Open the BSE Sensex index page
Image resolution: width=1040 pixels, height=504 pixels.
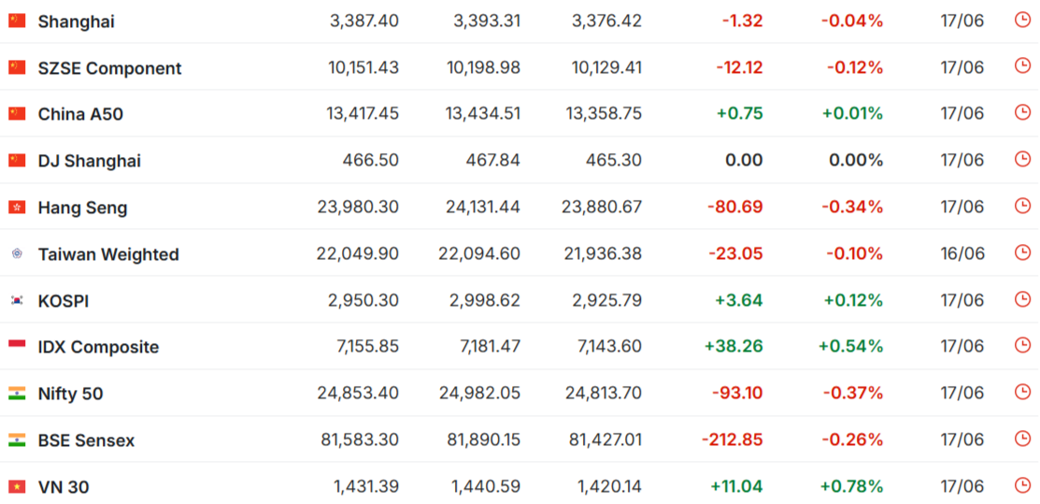pyautogui.click(x=86, y=441)
